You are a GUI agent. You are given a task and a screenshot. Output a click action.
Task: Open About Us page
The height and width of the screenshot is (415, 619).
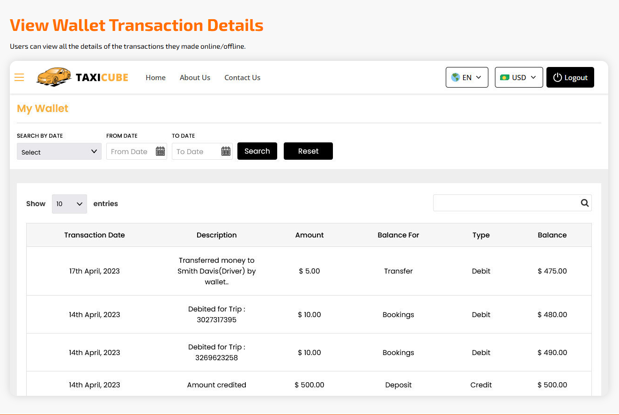pyautogui.click(x=195, y=77)
